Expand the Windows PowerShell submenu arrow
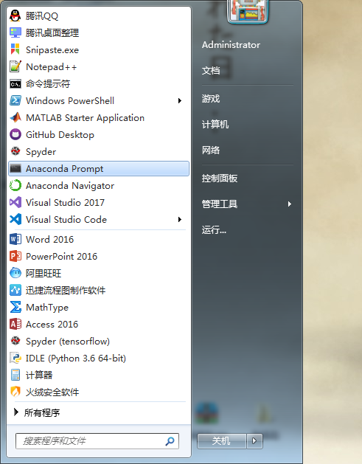Screen dimensions: 362x464 [179, 100]
